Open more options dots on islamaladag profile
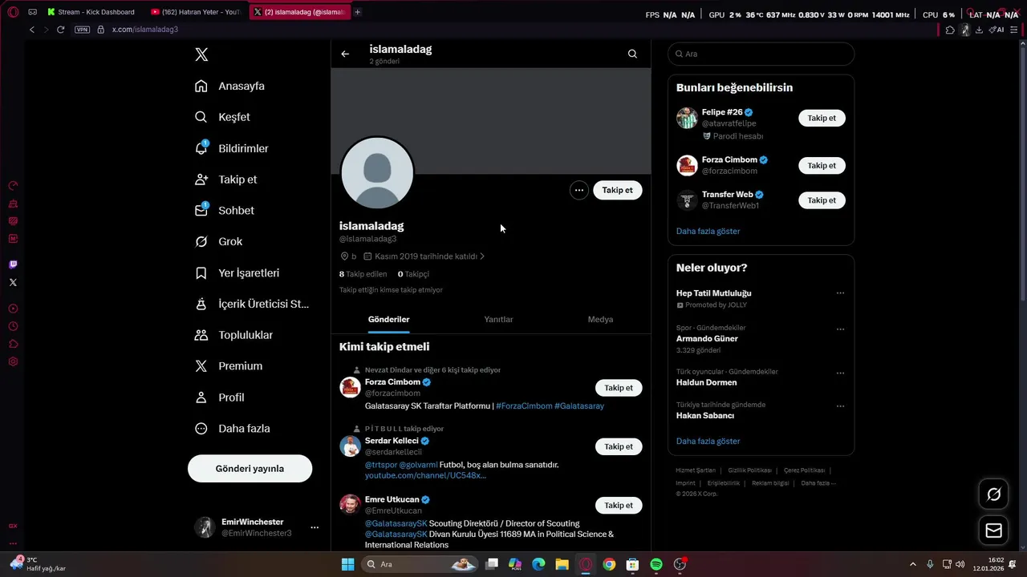The height and width of the screenshot is (577, 1027). pos(578,190)
